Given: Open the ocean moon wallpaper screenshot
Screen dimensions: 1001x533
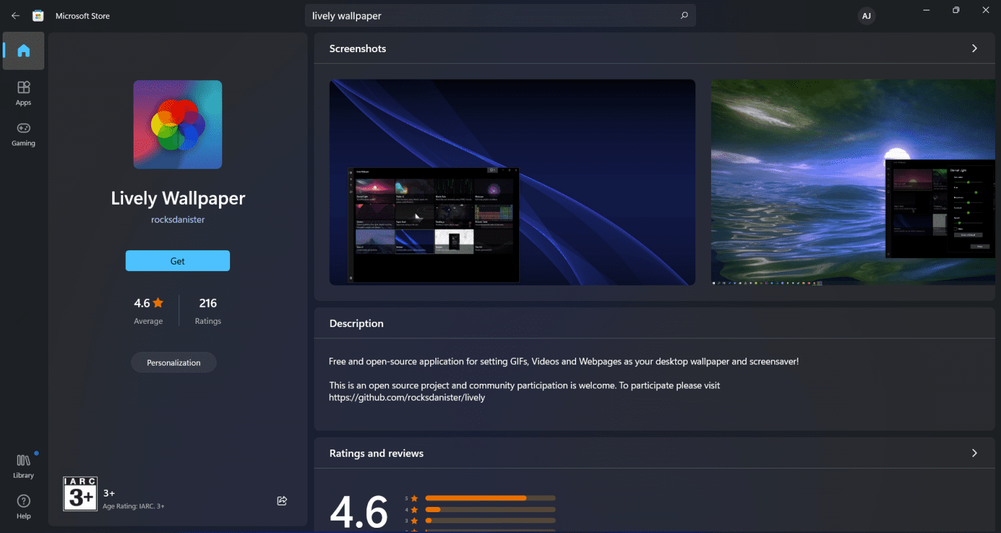Looking at the screenshot, I should coord(853,182).
